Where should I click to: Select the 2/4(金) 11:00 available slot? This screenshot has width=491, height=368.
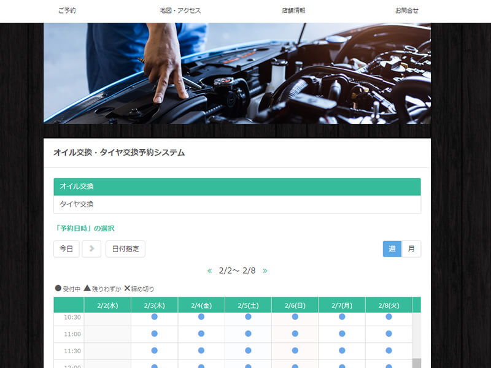[x=201, y=334]
